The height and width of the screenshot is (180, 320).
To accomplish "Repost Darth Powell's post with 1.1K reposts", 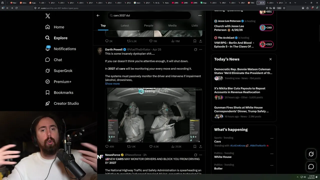I will 131,147.
